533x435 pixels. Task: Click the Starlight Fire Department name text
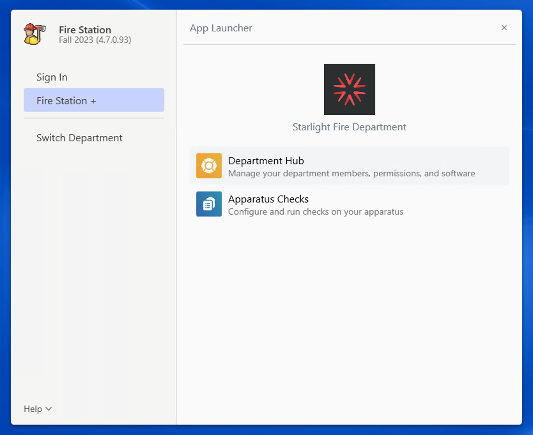coord(349,127)
